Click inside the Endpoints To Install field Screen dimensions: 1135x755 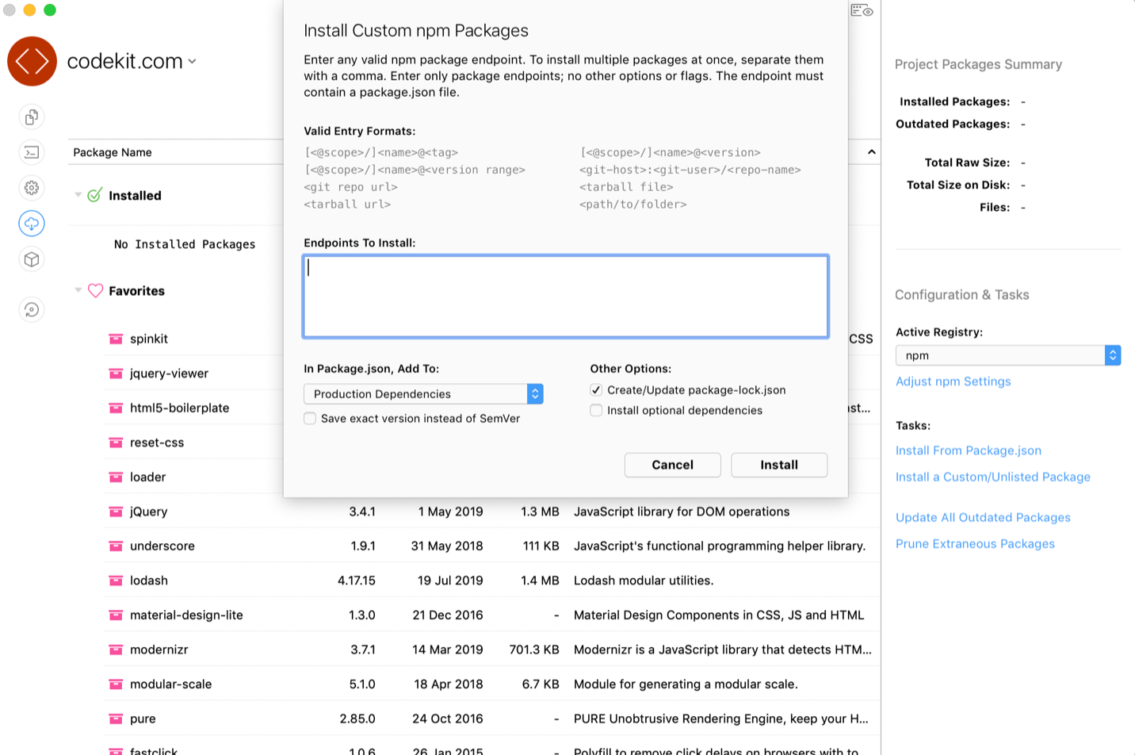coord(564,295)
